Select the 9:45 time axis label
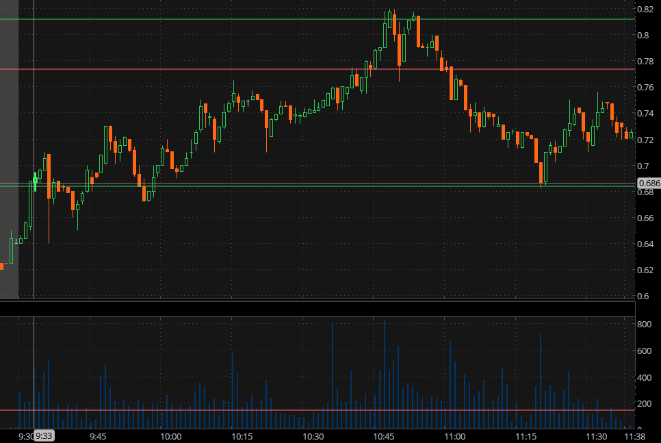 click(x=98, y=436)
